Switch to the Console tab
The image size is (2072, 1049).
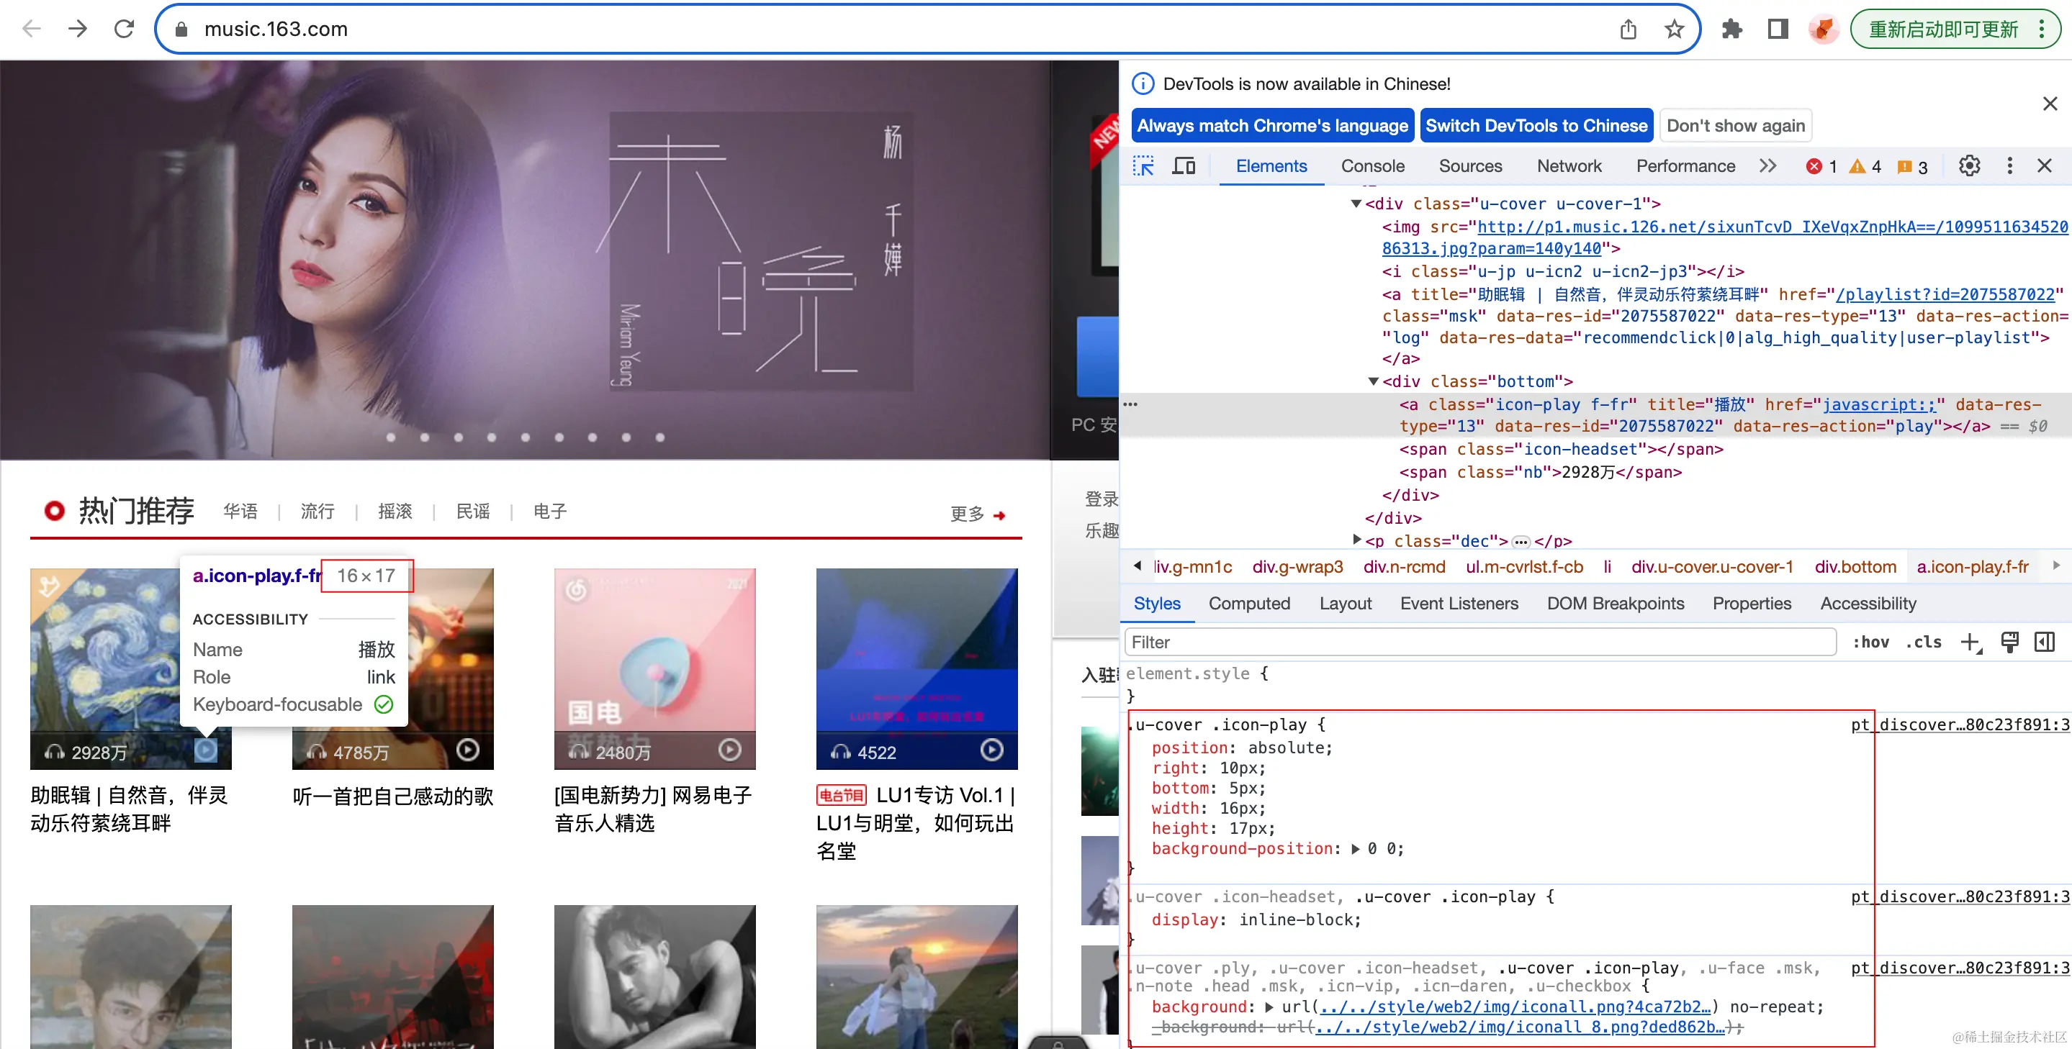coord(1372,166)
